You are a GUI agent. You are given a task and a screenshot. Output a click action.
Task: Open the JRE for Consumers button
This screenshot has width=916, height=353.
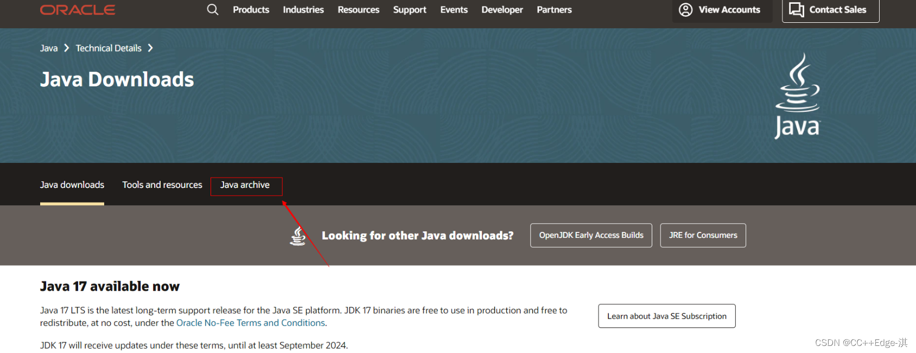pyautogui.click(x=703, y=235)
